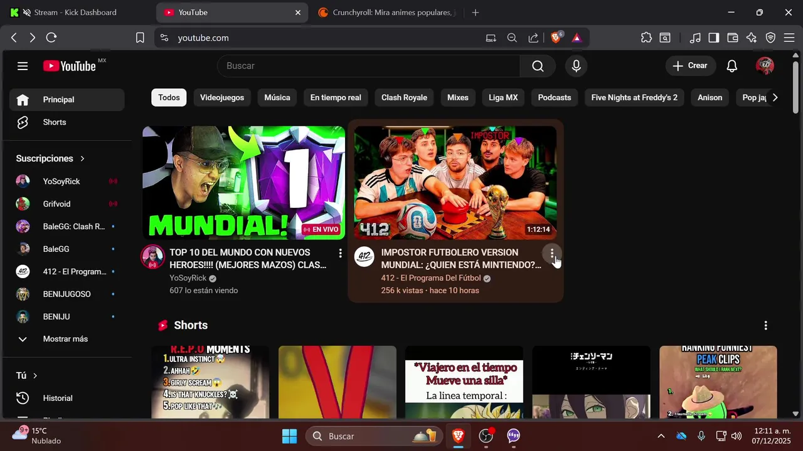Open the 412 channel avatar beside video
The width and height of the screenshot is (803, 451).
click(364, 257)
